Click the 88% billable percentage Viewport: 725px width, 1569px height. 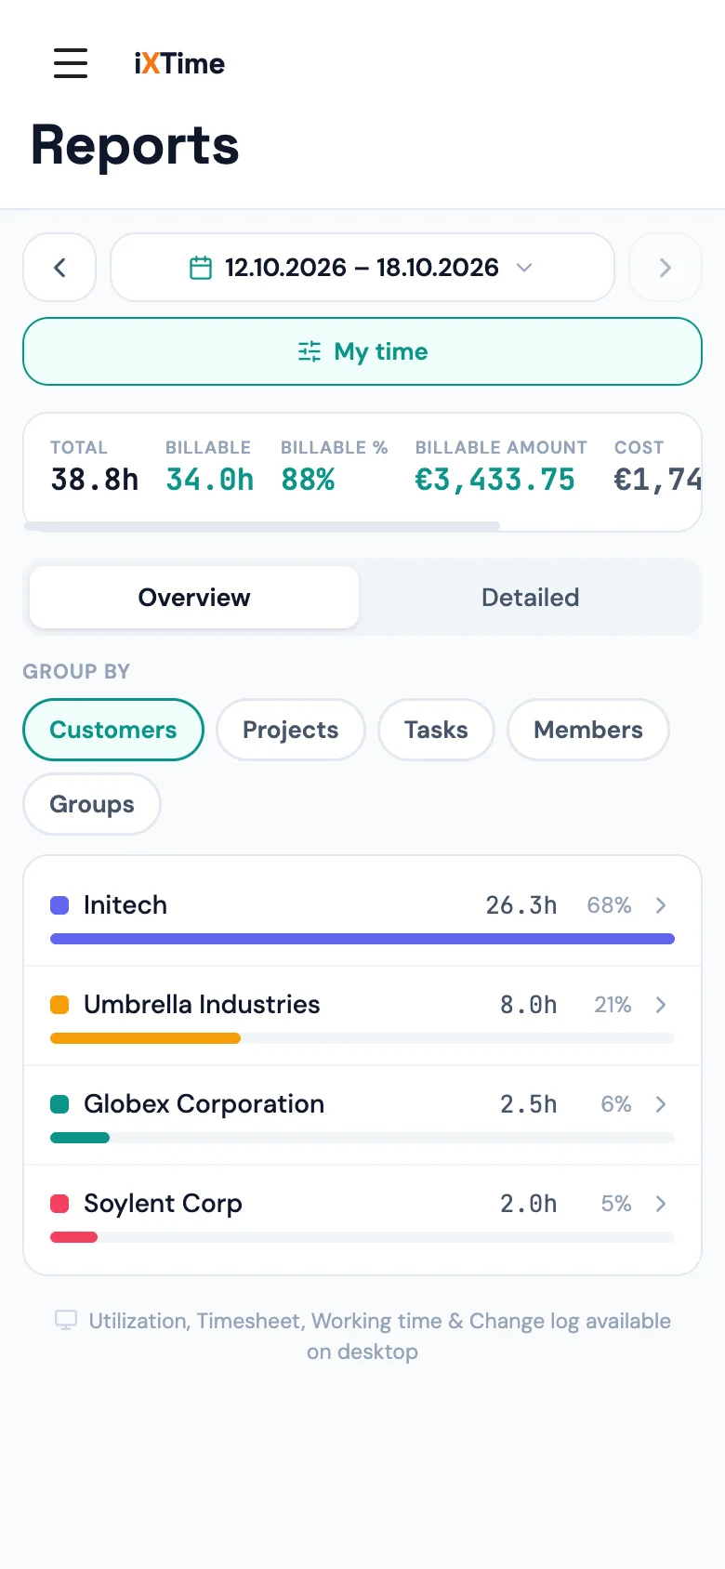click(x=308, y=480)
